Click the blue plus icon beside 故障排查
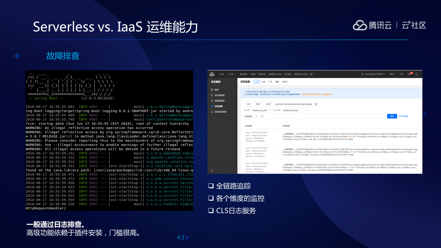Screen dimensions: 441x248 tap(17, 56)
